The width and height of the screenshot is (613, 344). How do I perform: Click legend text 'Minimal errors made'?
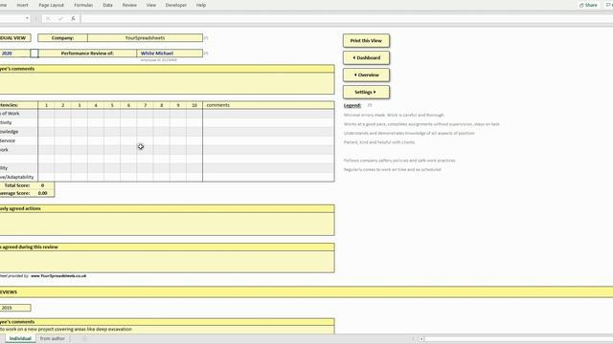click(x=365, y=115)
